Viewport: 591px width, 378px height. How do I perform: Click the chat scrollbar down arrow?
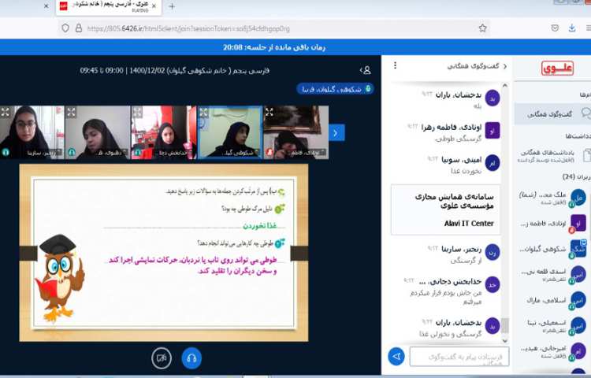[505, 340]
